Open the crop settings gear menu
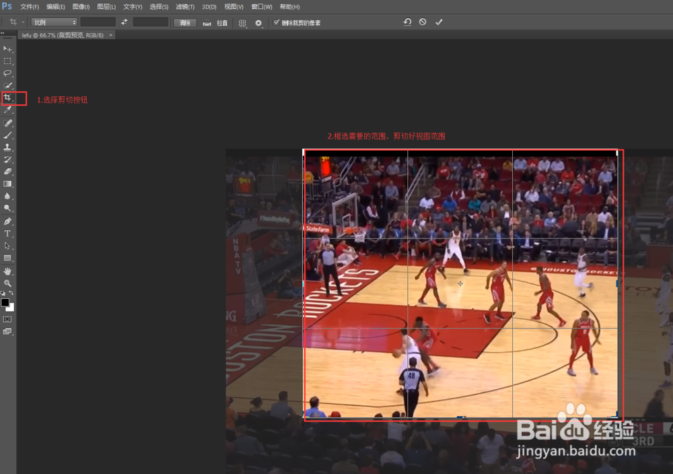 coord(258,23)
